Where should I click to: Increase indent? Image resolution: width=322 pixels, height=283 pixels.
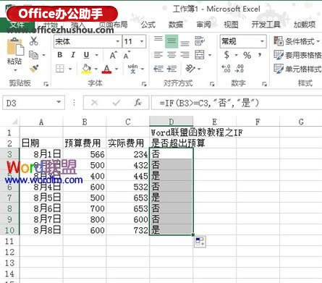pos(171,69)
